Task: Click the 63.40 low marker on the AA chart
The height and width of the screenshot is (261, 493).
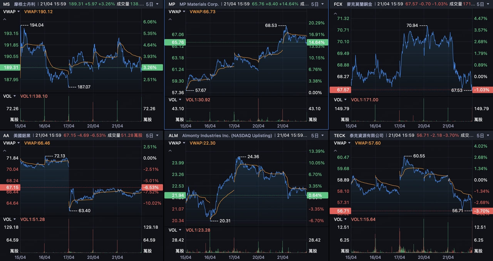Action: click(x=84, y=211)
